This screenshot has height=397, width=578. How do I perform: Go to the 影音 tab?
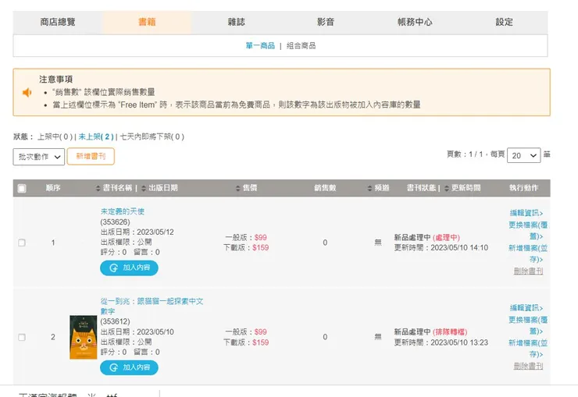326,22
